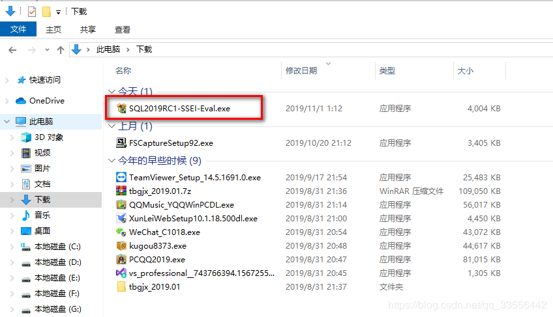Open quick access toolbar customize dropdown
553x317 pixels.
coord(58,12)
